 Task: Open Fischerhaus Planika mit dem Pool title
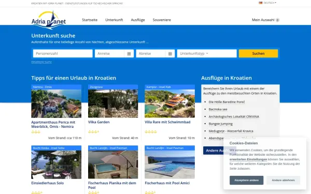click(112, 185)
